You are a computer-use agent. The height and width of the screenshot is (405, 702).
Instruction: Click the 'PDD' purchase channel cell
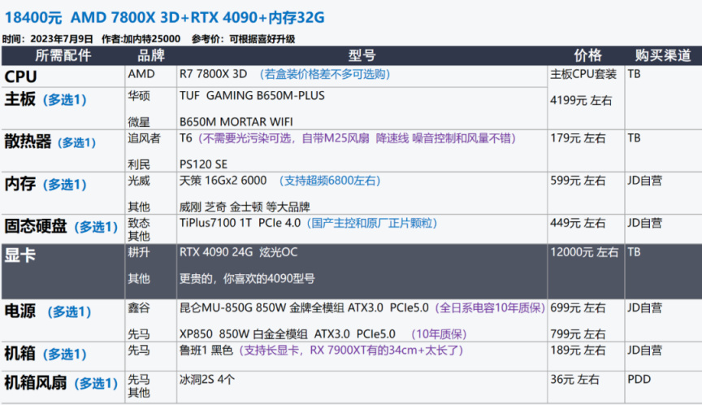tap(639, 380)
